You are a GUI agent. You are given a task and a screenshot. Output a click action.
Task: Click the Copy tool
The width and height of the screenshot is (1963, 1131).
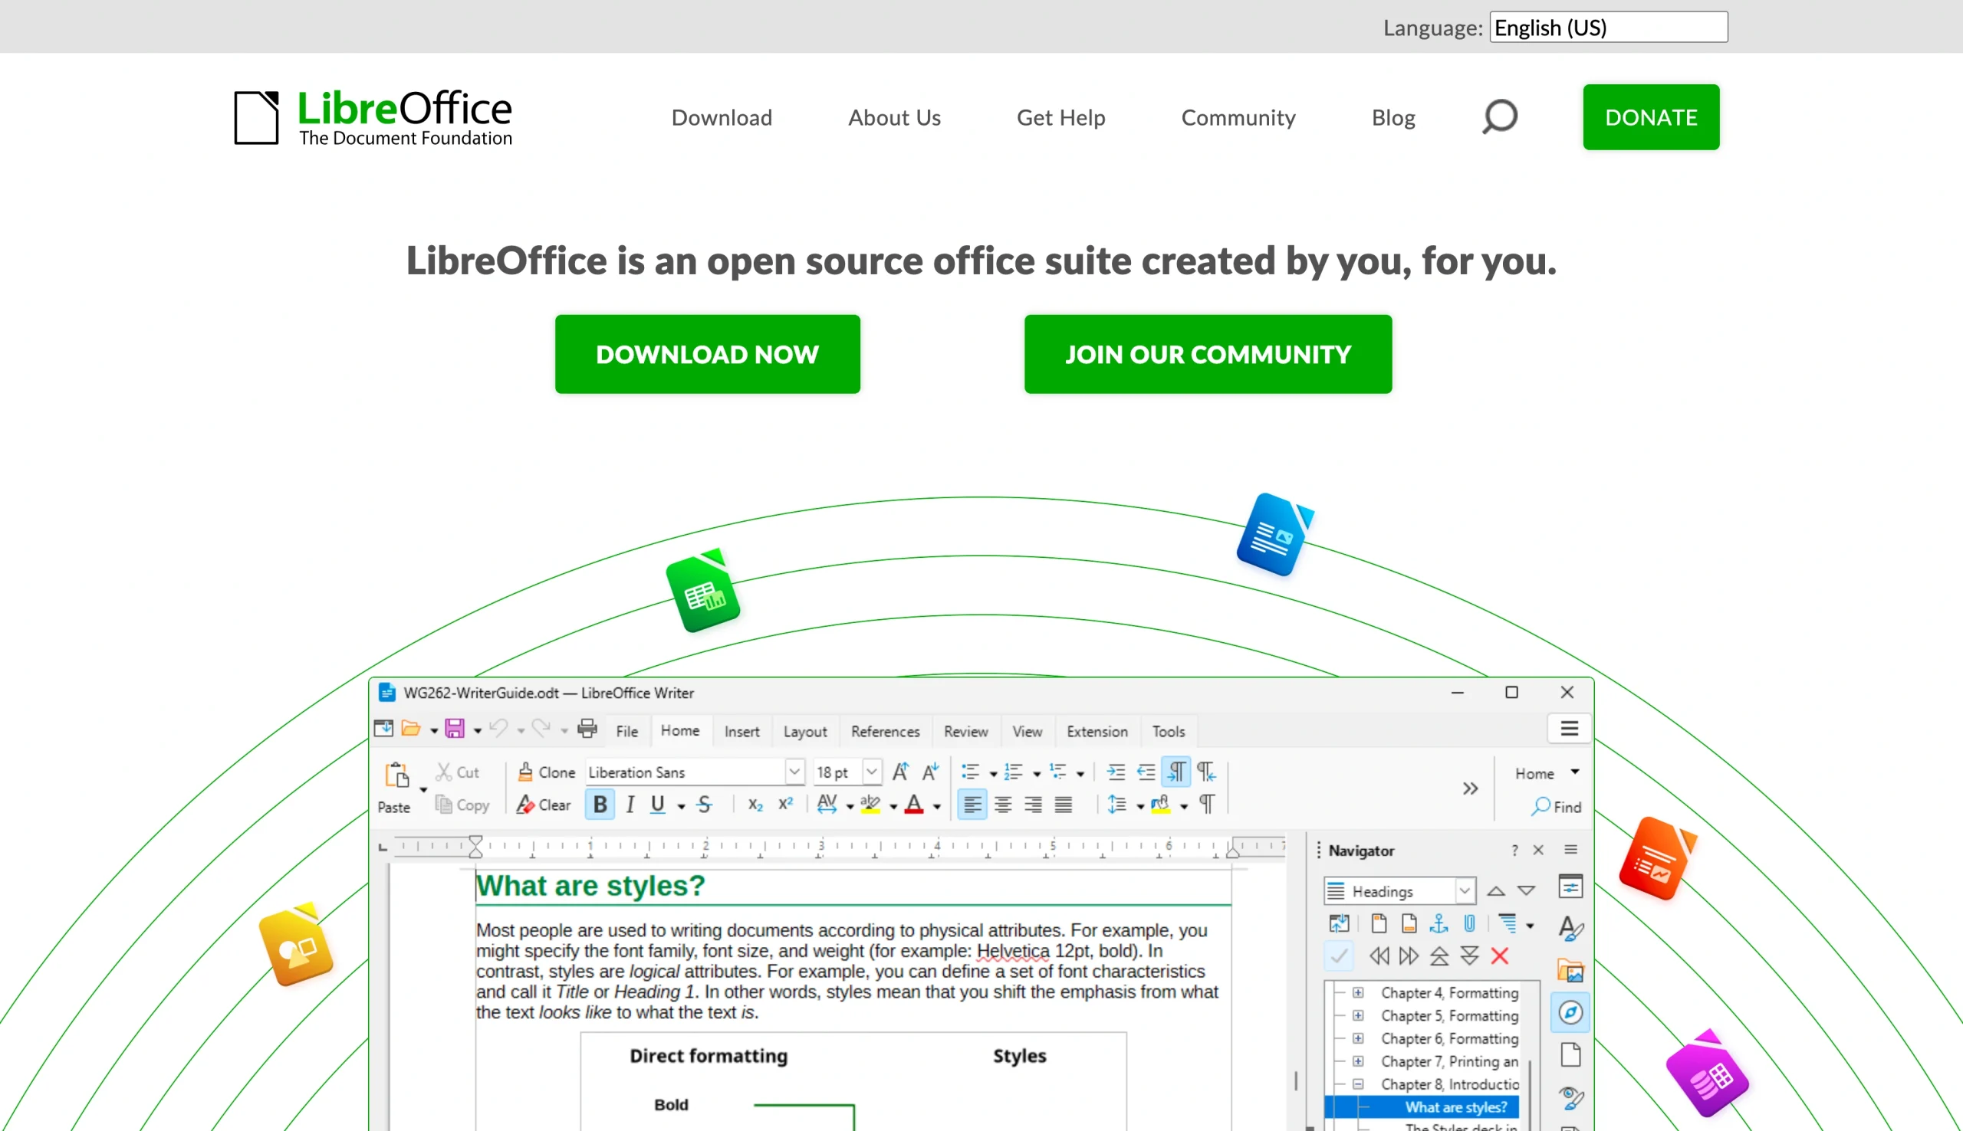point(462,805)
